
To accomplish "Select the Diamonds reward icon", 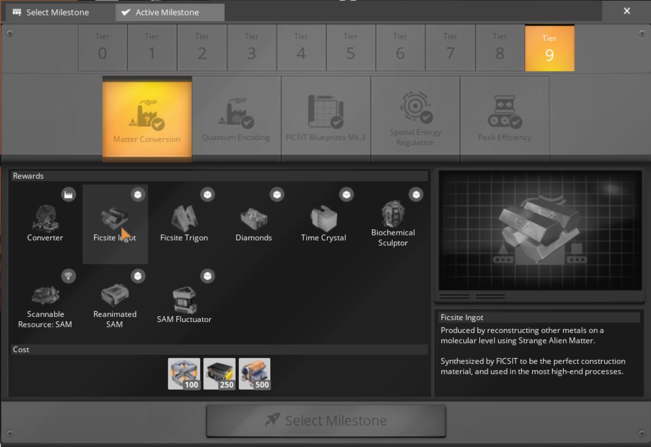I will (x=254, y=219).
